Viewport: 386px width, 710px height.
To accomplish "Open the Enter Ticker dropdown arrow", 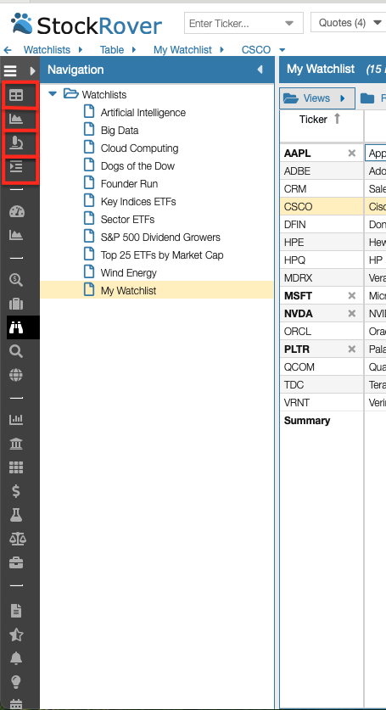I will click(x=289, y=23).
